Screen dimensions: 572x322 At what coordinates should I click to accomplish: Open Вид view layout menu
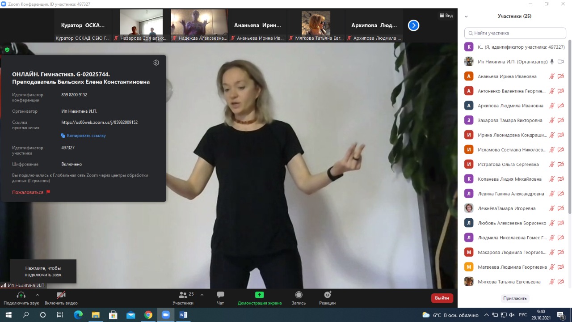pos(446,16)
